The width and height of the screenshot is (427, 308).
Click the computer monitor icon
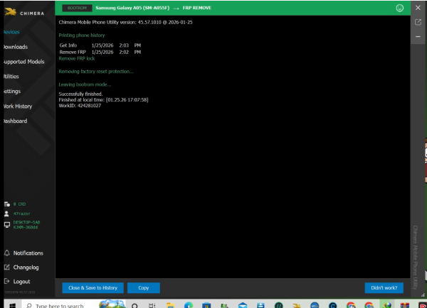click(7, 225)
